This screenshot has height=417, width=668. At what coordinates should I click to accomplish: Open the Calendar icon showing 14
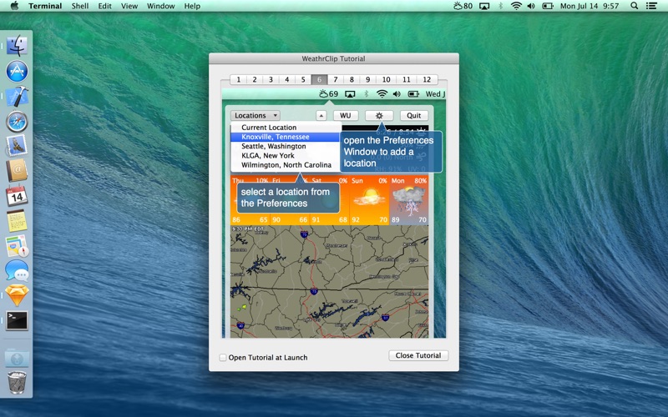coord(17,196)
